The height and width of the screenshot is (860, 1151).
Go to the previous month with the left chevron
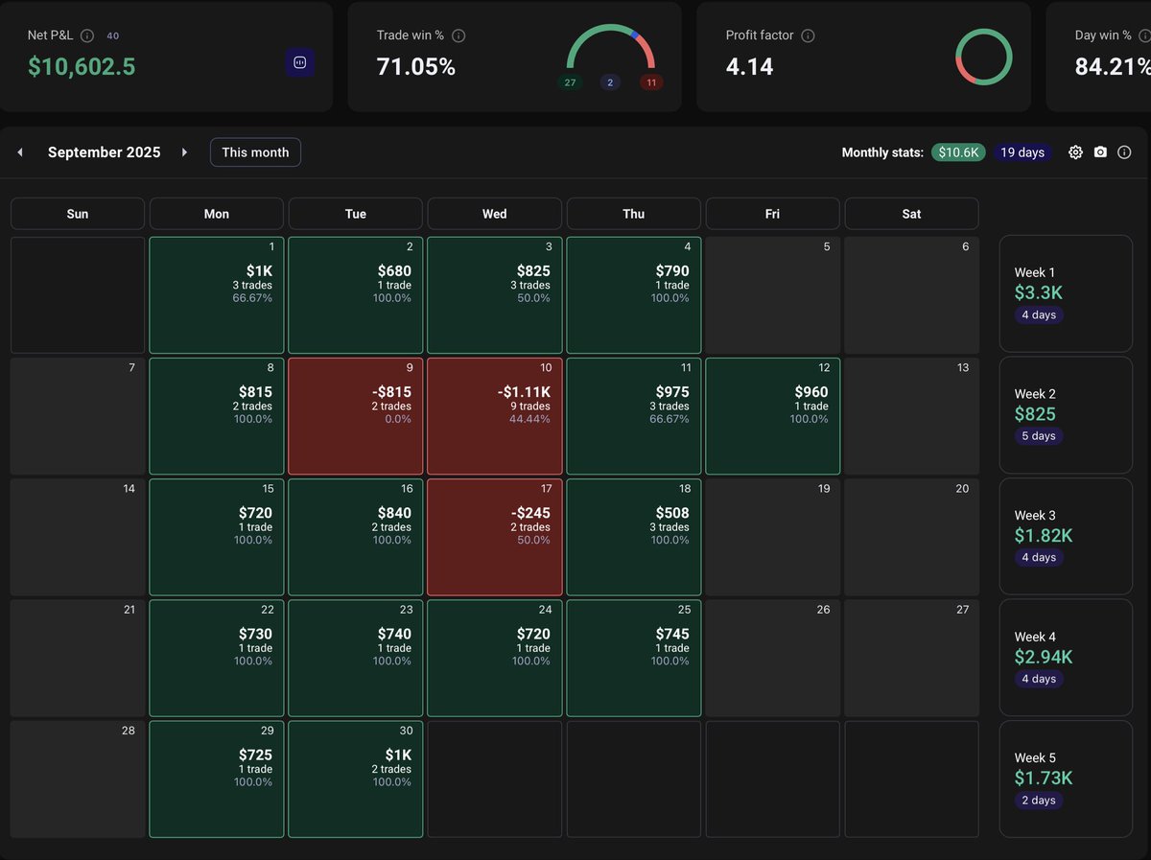20,151
